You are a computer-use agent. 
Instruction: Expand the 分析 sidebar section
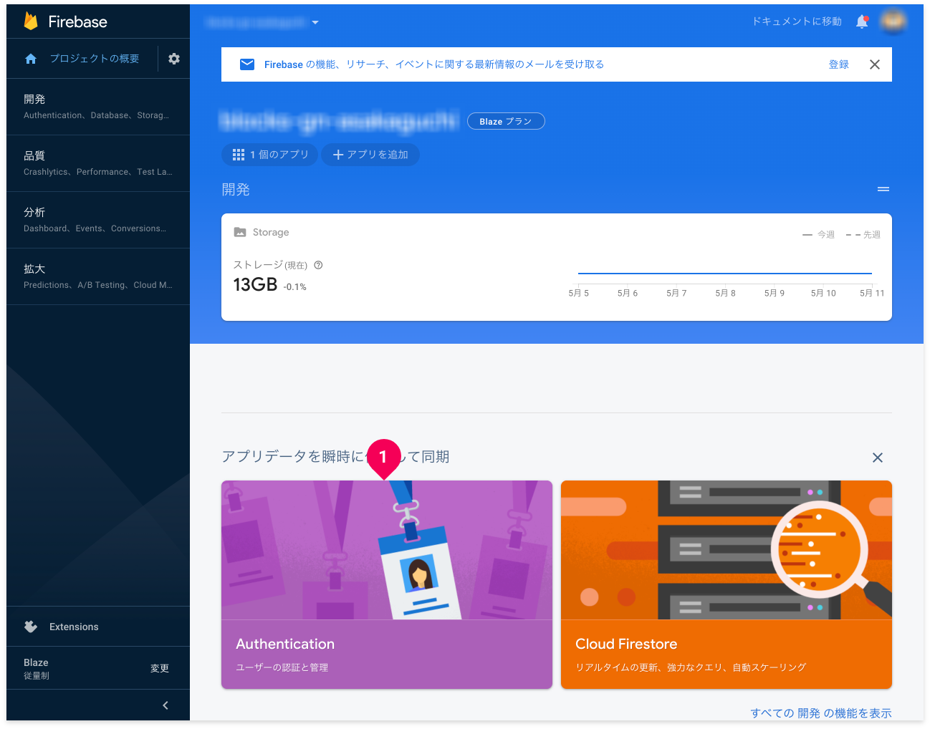98,220
